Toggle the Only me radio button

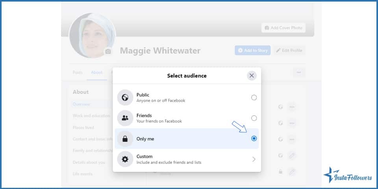point(254,138)
